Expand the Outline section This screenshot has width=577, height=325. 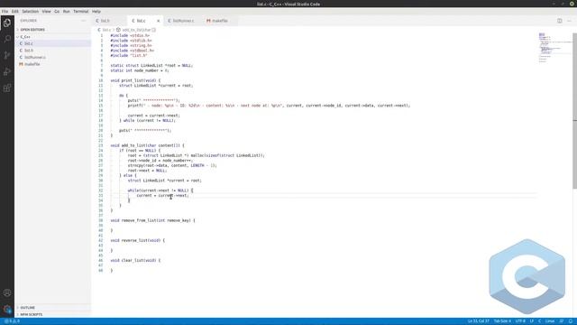pos(53,307)
